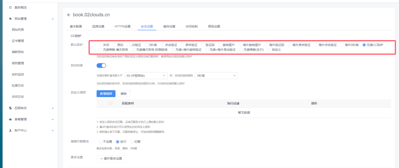399x168 pixels.
Task: Switch to the HTTPS设置 tab
Action: [122, 26]
